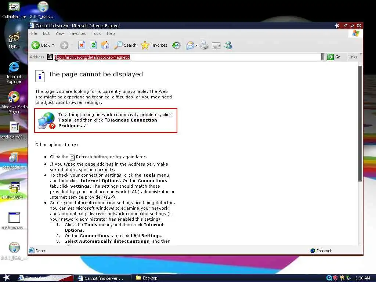Print the page with printer icon
The width and height of the screenshot is (376, 282).
tap(204, 45)
